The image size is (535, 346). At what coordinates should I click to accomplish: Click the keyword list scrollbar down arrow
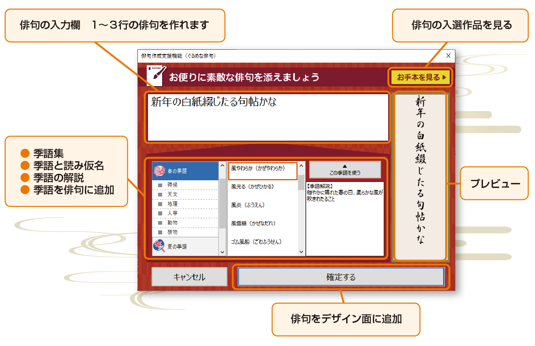(301, 252)
